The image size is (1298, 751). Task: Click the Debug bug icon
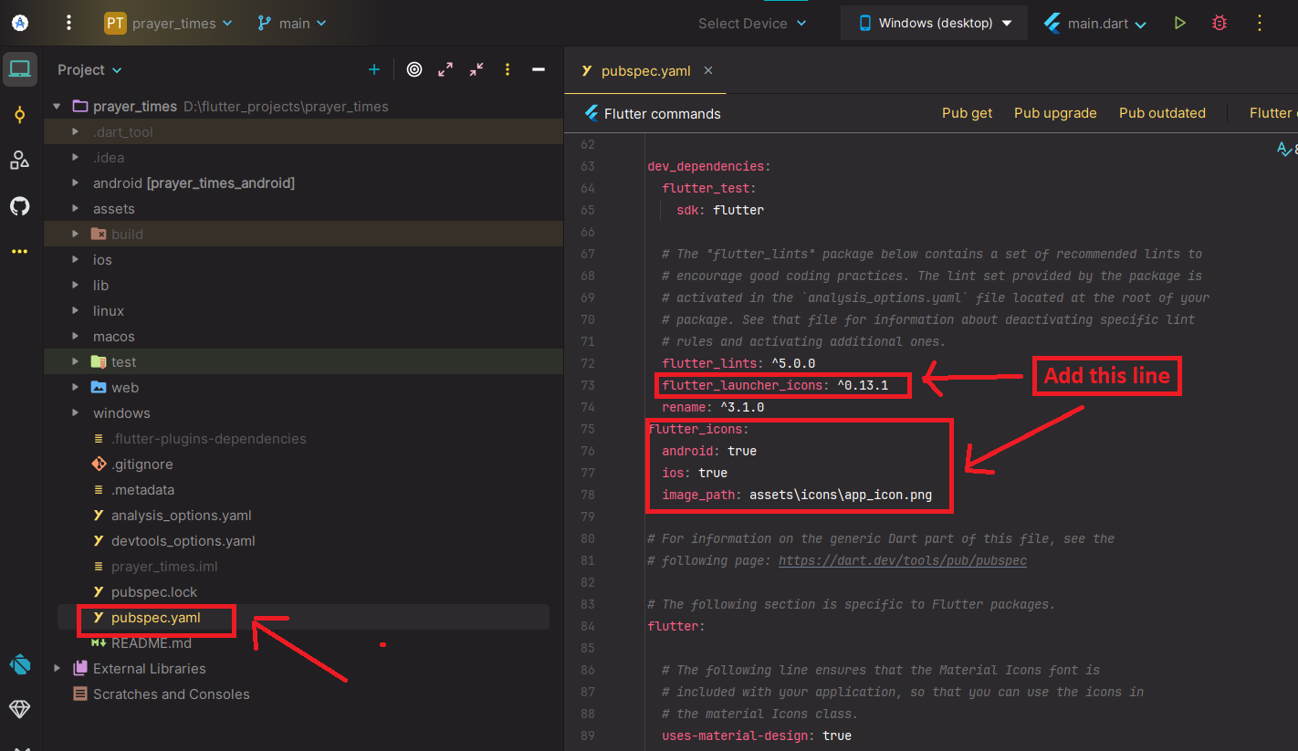point(1219,23)
